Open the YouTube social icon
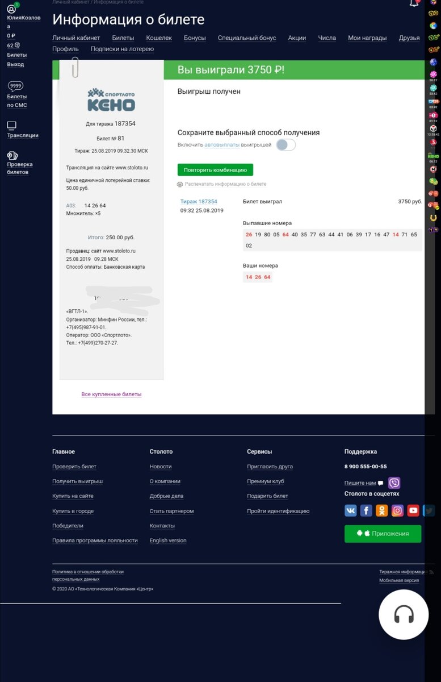 [413, 510]
